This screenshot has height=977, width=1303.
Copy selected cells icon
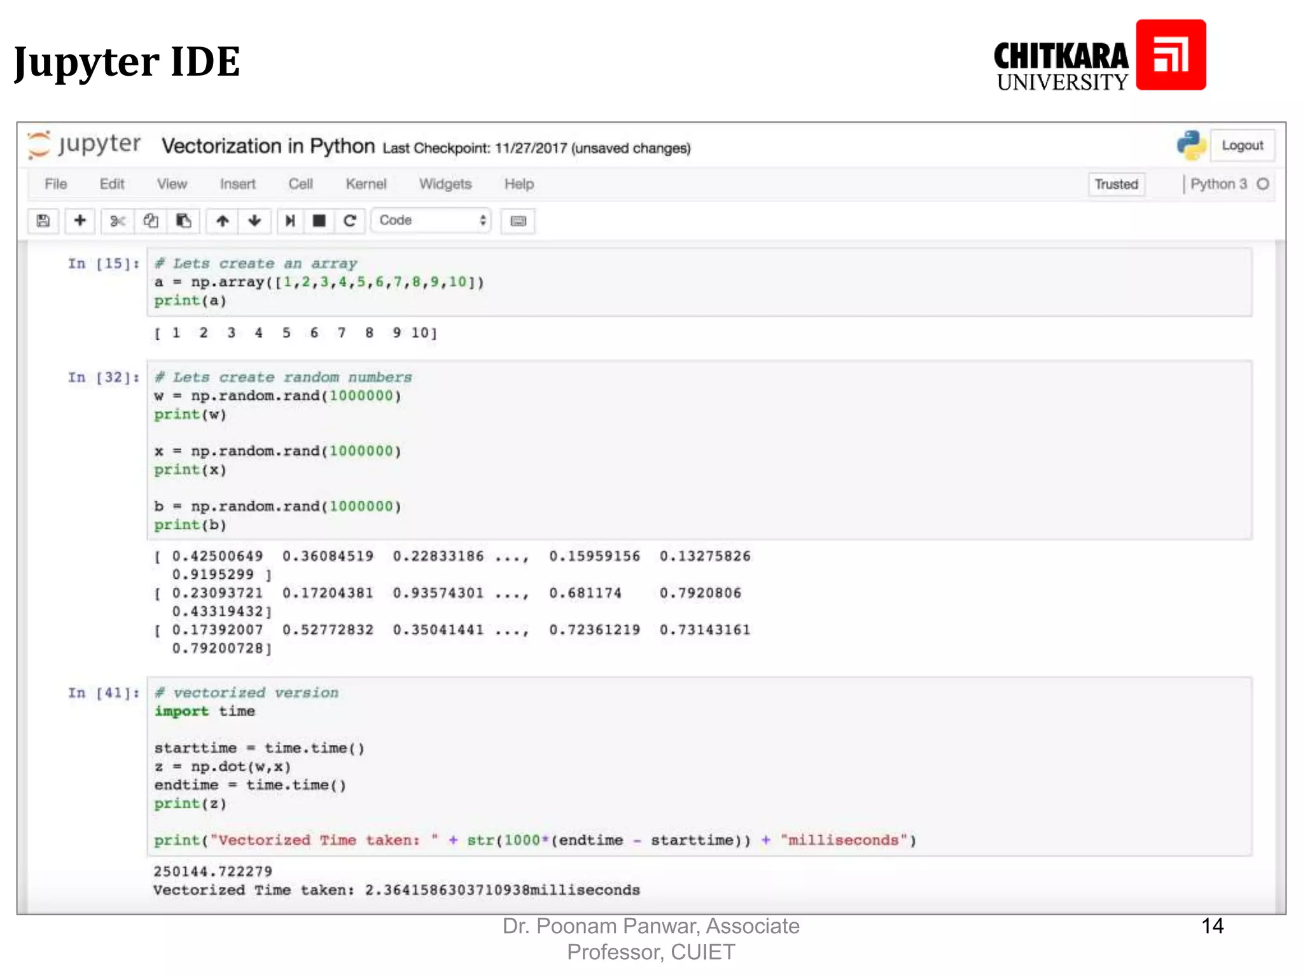[x=151, y=221]
